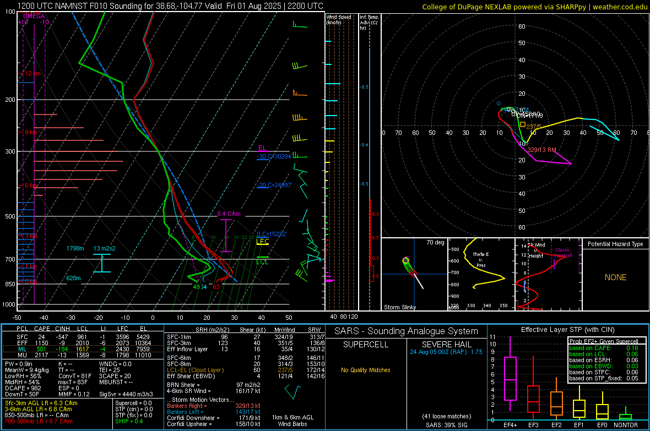Click the Supercell = 0.0 composite value
This screenshot has width=650, height=431.
pyautogui.click(x=133, y=403)
